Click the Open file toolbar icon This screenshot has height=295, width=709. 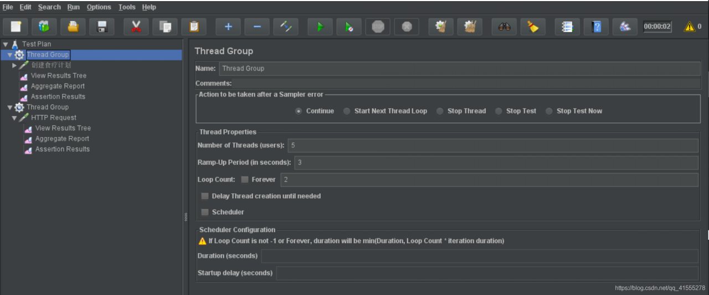(x=73, y=27)
